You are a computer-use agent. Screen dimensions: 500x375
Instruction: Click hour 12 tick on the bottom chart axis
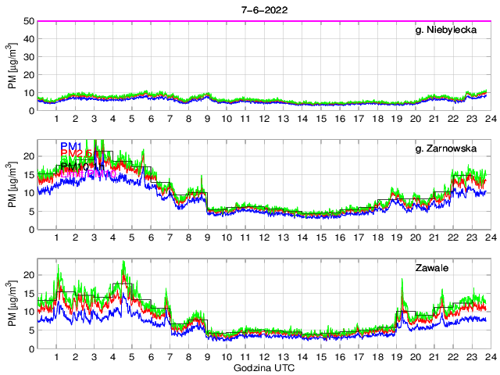[x=264, y=356]
